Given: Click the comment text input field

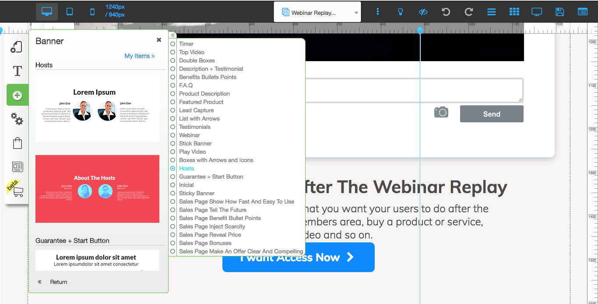Looking at the screenshot, I should point(414,90).
